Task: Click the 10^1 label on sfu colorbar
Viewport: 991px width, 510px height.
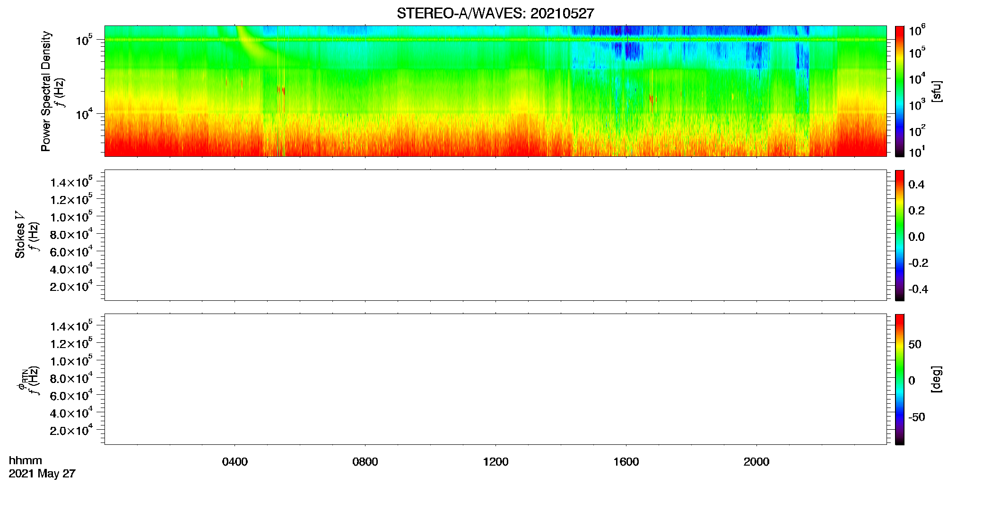Action: 917,152
